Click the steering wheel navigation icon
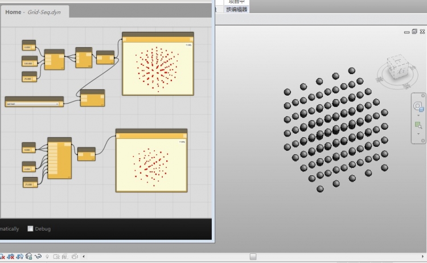The height and width of the screenshot is (263, 427). pyautogui.click(x=418, y=106)
